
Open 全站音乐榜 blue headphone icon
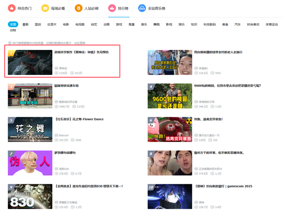(x=142, y=8)
